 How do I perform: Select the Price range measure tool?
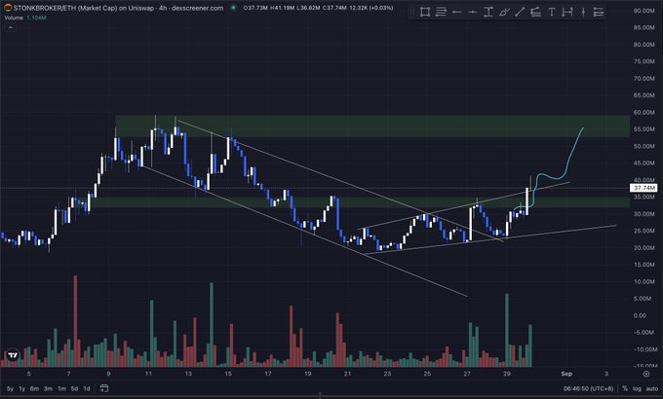pyautogui.click(x=487, y=12)
